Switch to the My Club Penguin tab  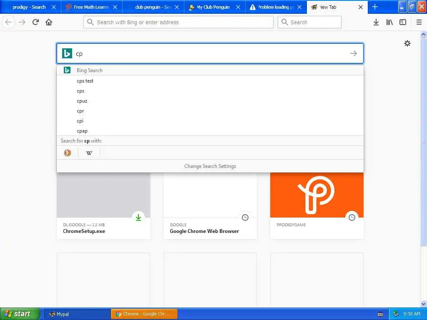(x=215, y=7)
